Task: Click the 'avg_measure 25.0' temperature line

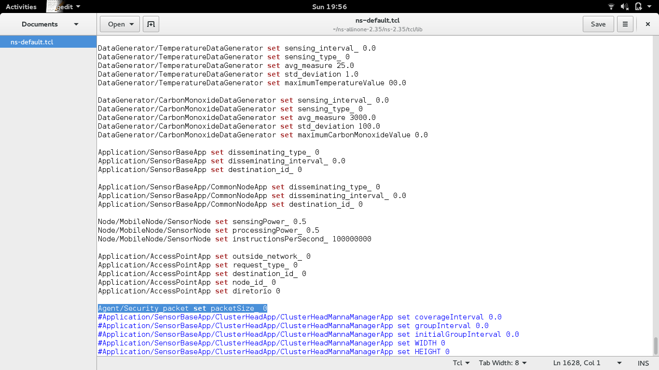Action: tap(226, 66)
